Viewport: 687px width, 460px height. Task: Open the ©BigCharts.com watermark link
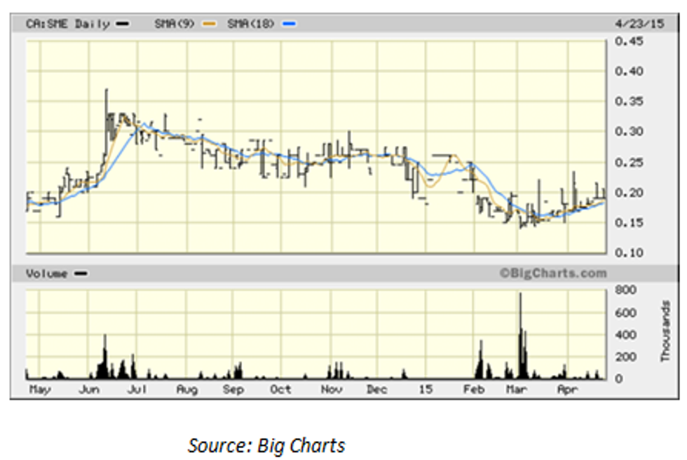point(553,273)
